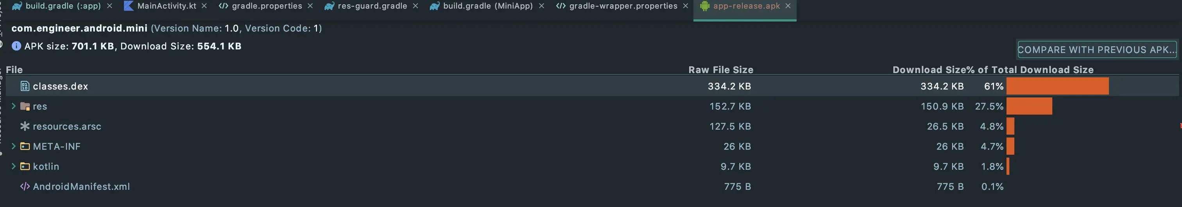This screenshot has width=1182, height=207.
Task: Switch to the build.gradle (:app) tab
Action: click(x=63, y=6)
